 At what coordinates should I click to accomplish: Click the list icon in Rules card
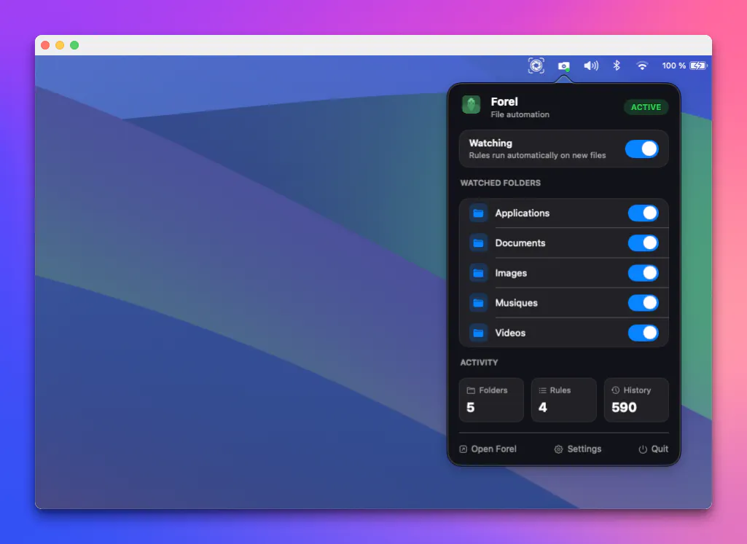pyautogui.click(x=543, y=390)
